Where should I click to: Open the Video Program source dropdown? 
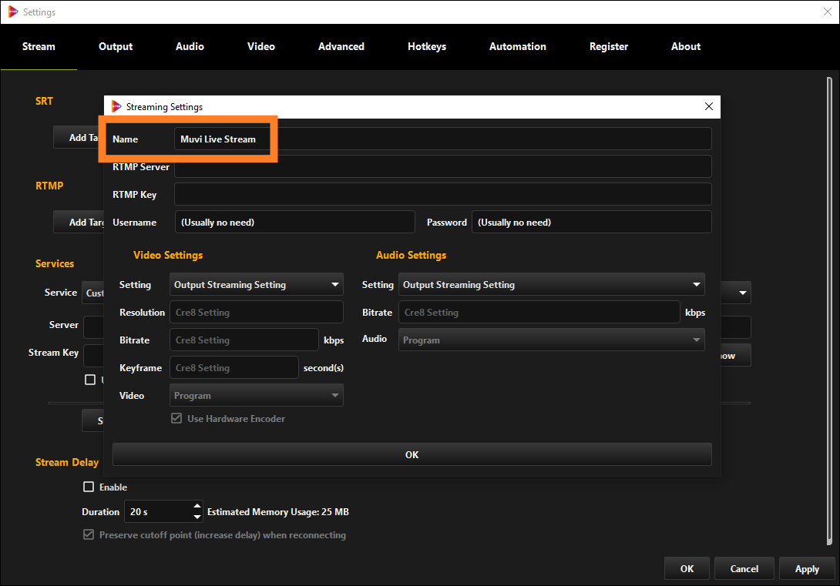[256, 396]
